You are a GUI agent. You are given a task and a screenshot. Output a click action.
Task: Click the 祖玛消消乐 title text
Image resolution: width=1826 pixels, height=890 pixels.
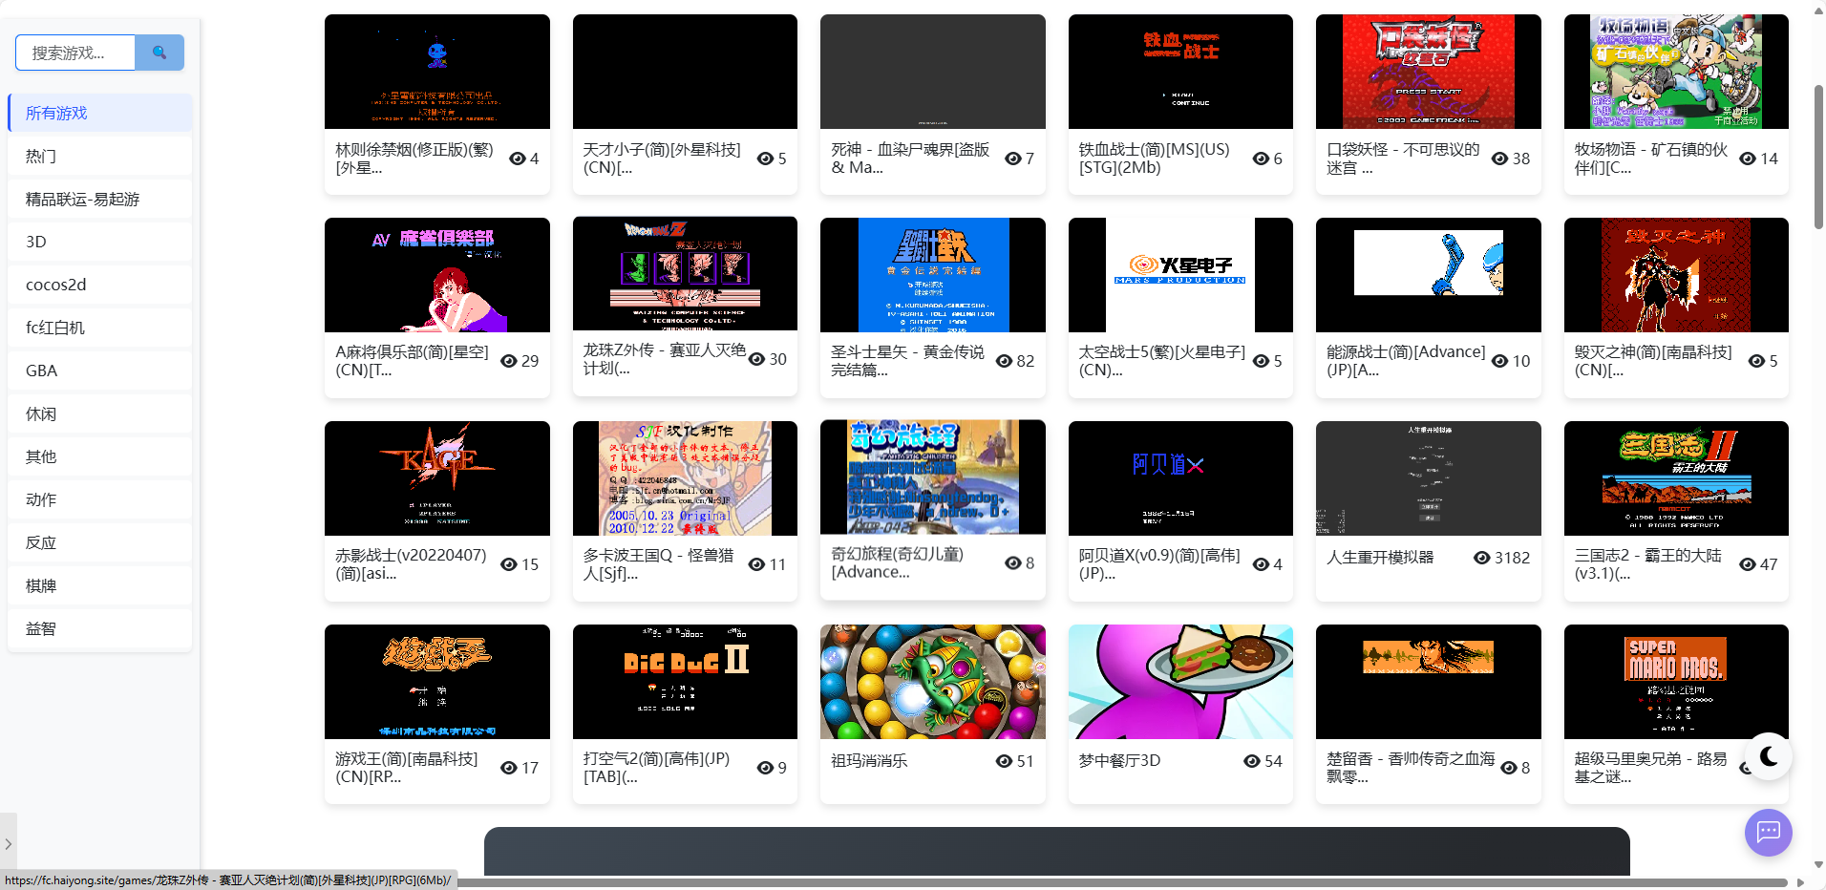(869, 761)
